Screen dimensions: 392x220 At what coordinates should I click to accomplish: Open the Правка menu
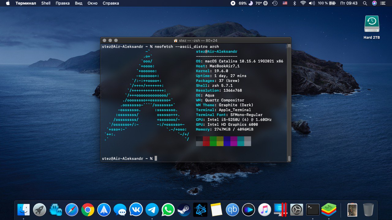point(62,3)
